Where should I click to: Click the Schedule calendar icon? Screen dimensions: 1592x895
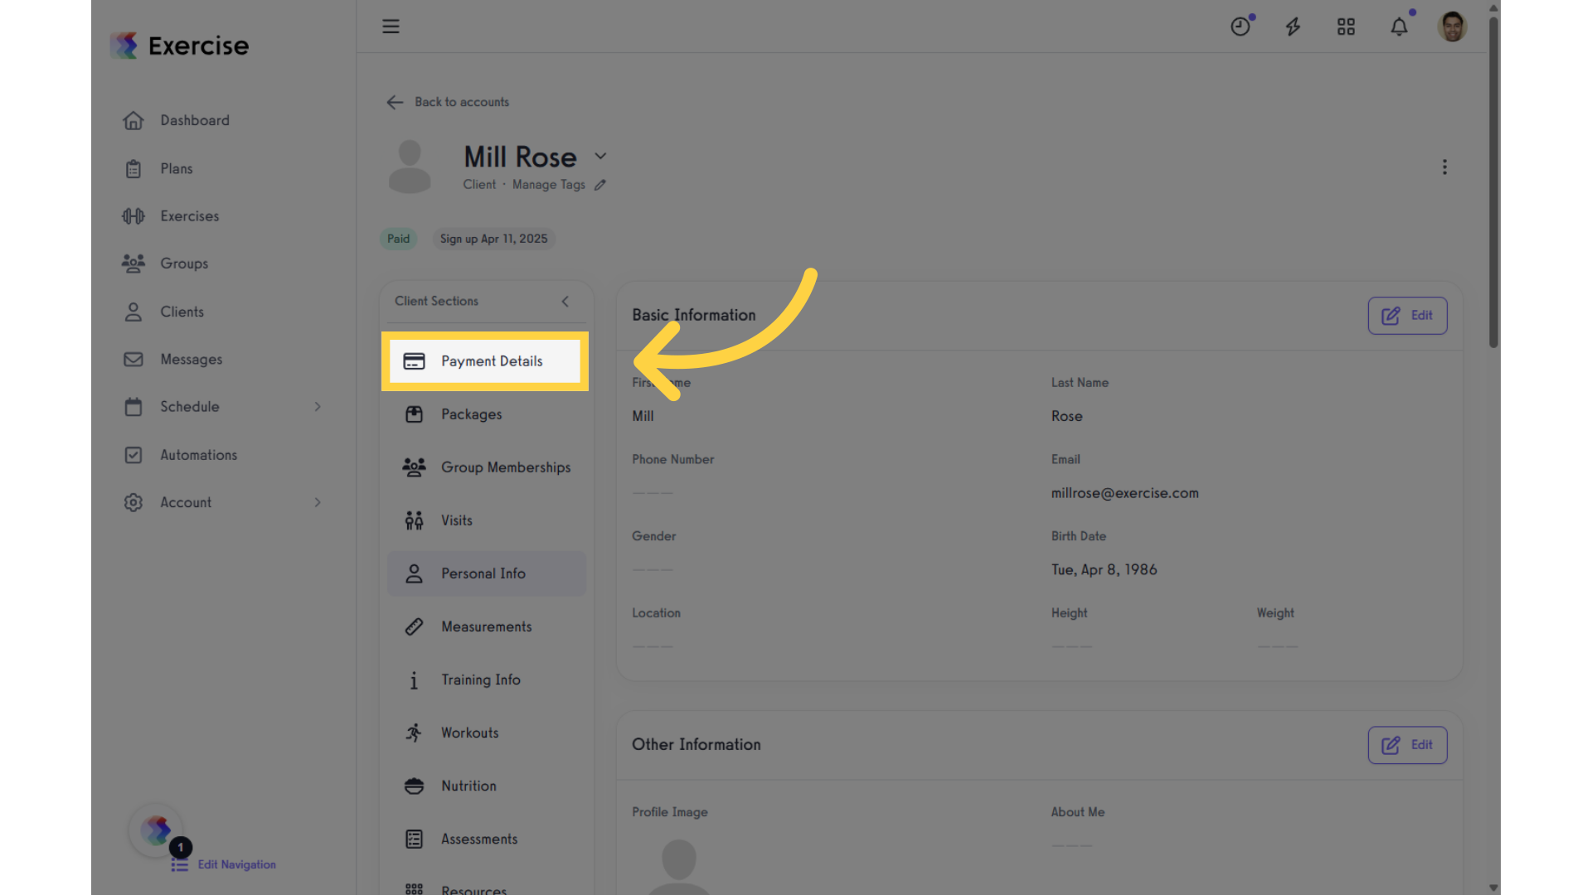[x=133, y=407]
